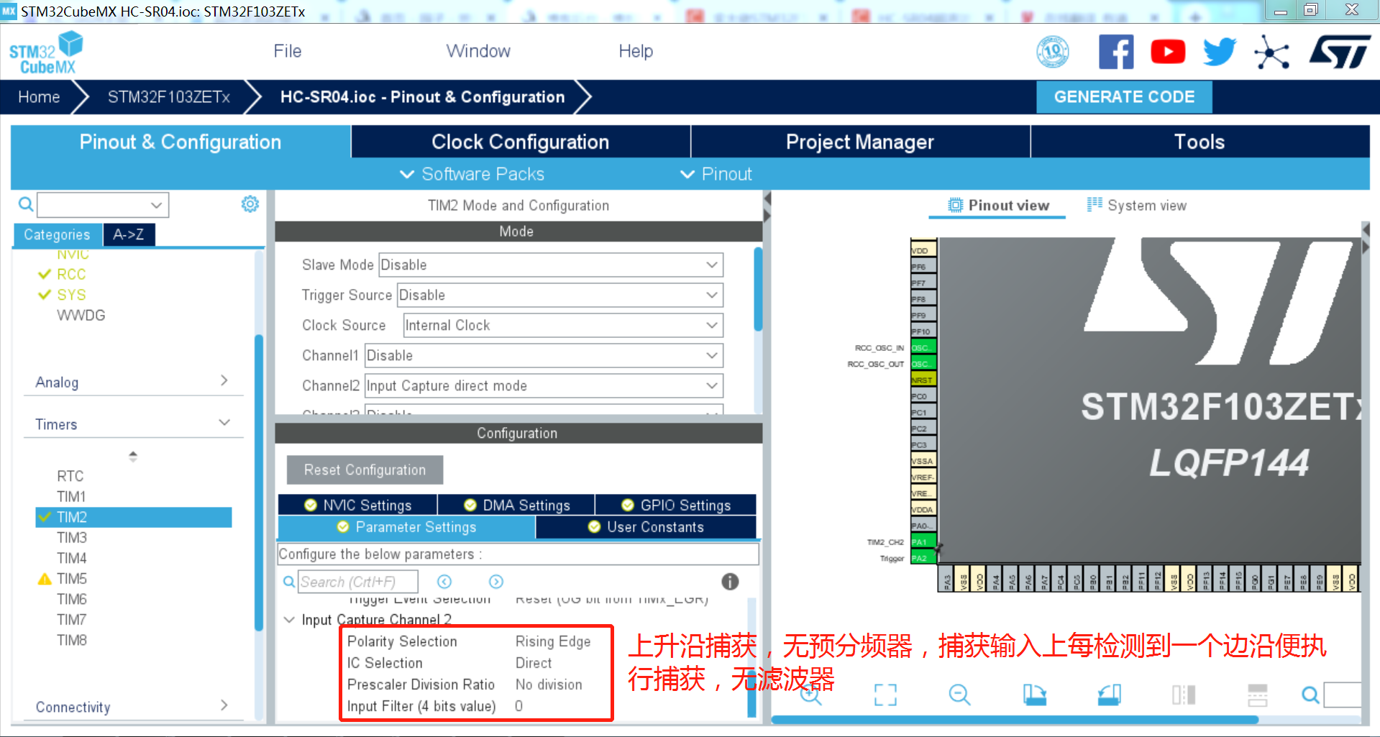Open the Trigger Source dropdown
This screenshot has height=737, width=1380.
[x=560, y=295]
